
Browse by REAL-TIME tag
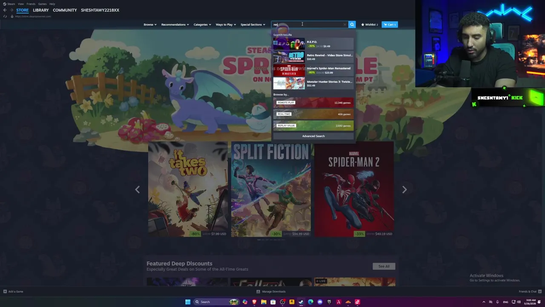point(313,114)
